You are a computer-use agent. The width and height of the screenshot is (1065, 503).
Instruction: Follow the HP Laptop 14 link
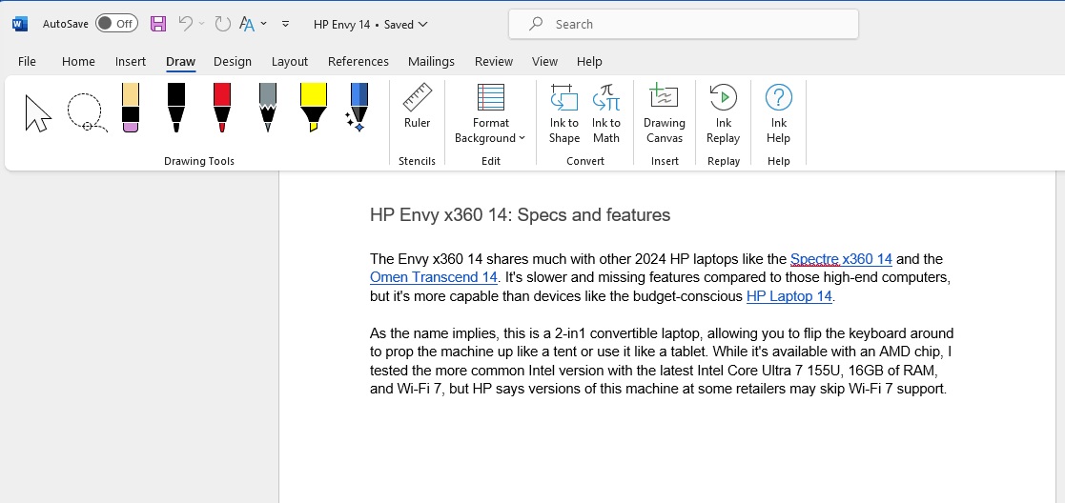coord(789,296)
